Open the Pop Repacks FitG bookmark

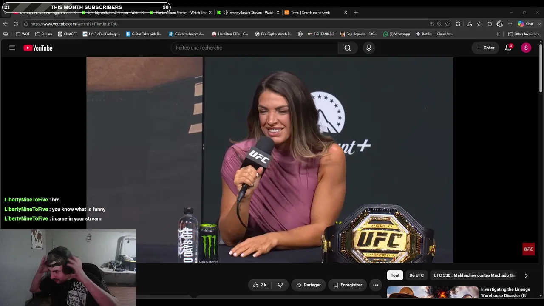pyautogui.click(x=359, y=34)
